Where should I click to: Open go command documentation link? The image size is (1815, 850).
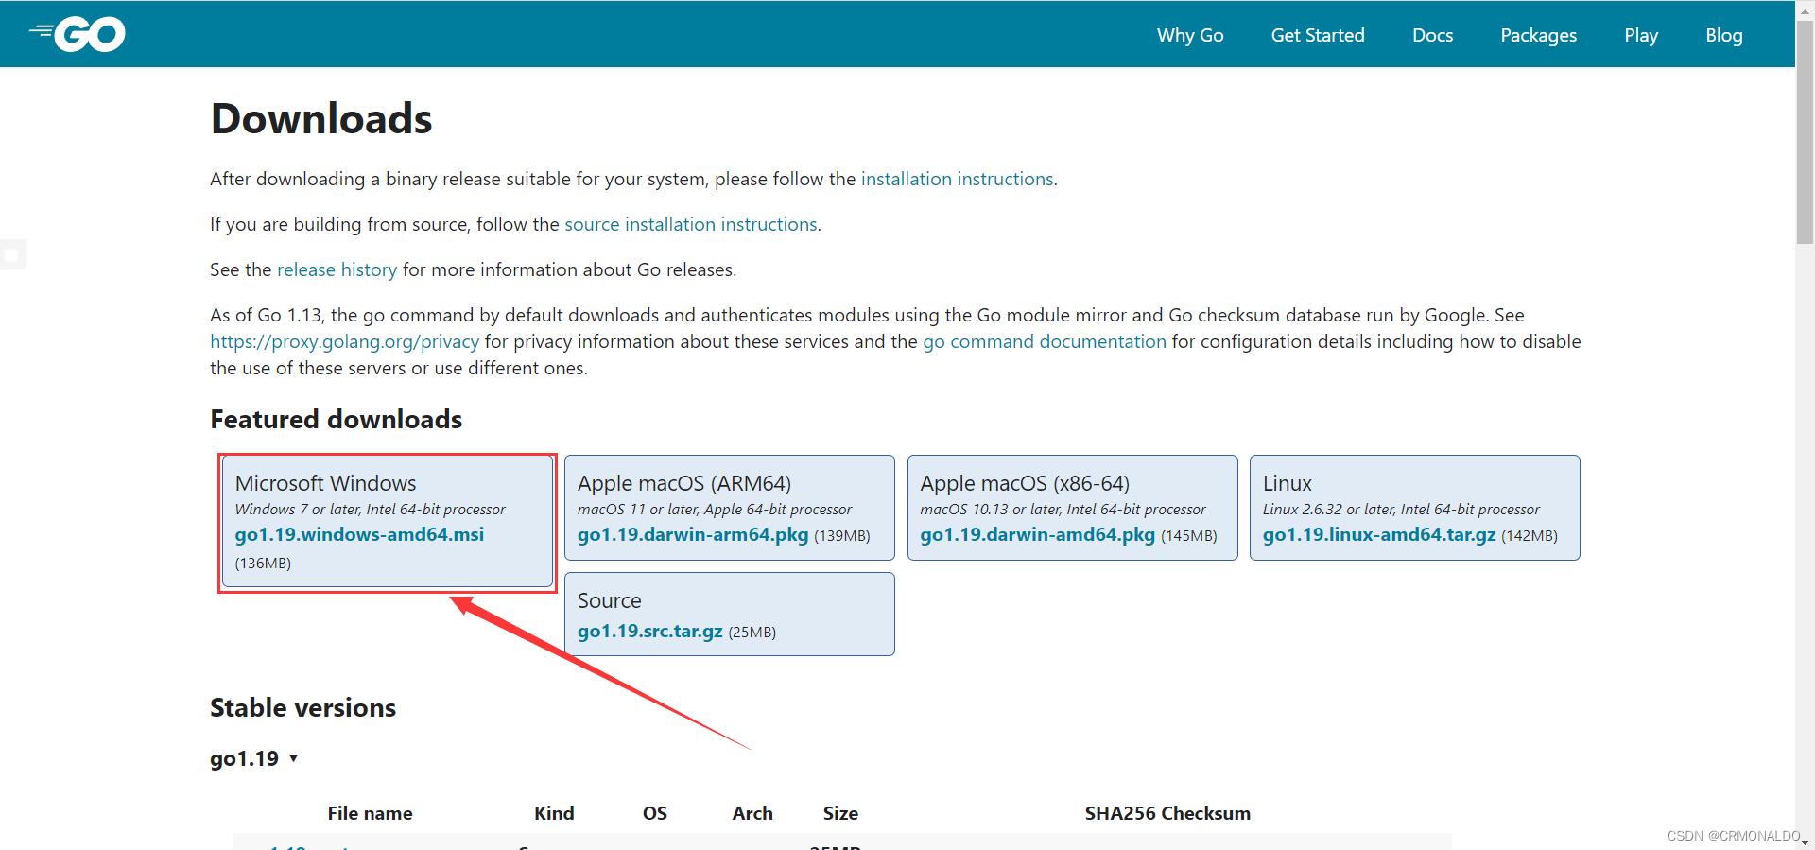coord(1045,341)
